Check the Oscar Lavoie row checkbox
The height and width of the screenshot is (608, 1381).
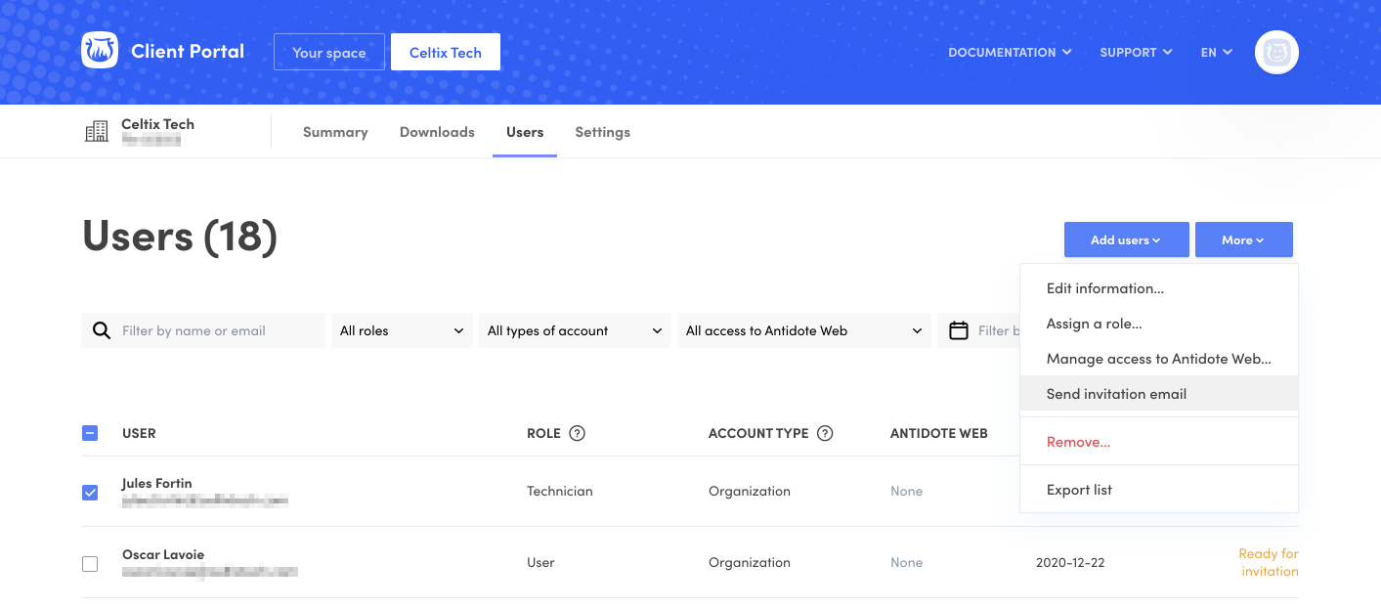click(90, 564)
